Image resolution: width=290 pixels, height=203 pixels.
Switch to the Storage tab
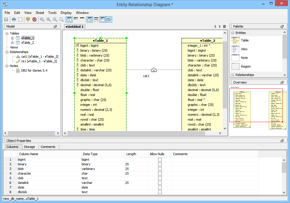point(29,147)
